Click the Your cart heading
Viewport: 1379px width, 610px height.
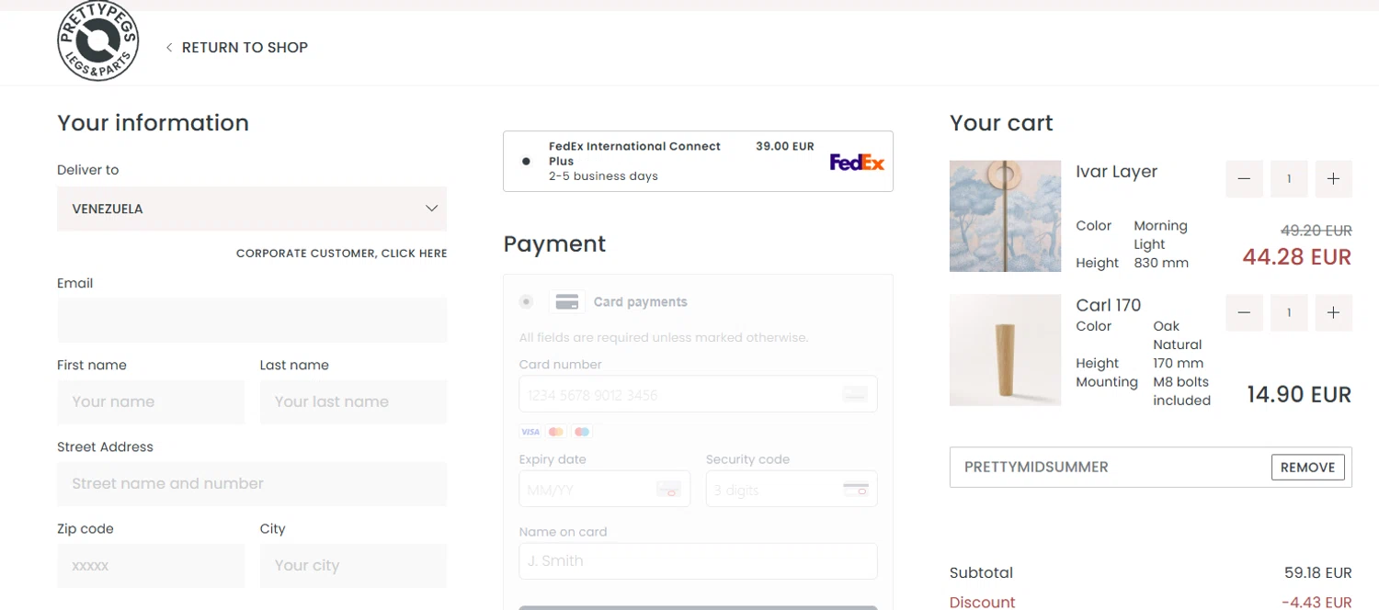pos(1001,123)
